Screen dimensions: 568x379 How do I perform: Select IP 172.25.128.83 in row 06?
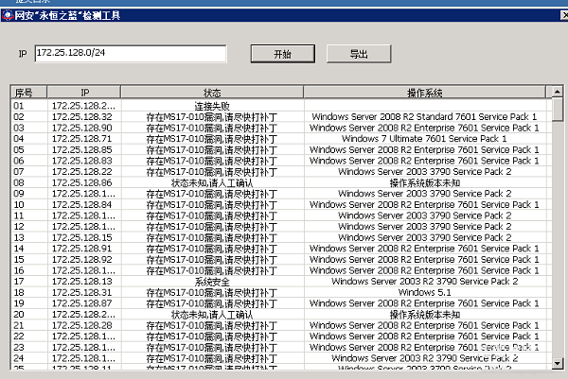point(82,161)
